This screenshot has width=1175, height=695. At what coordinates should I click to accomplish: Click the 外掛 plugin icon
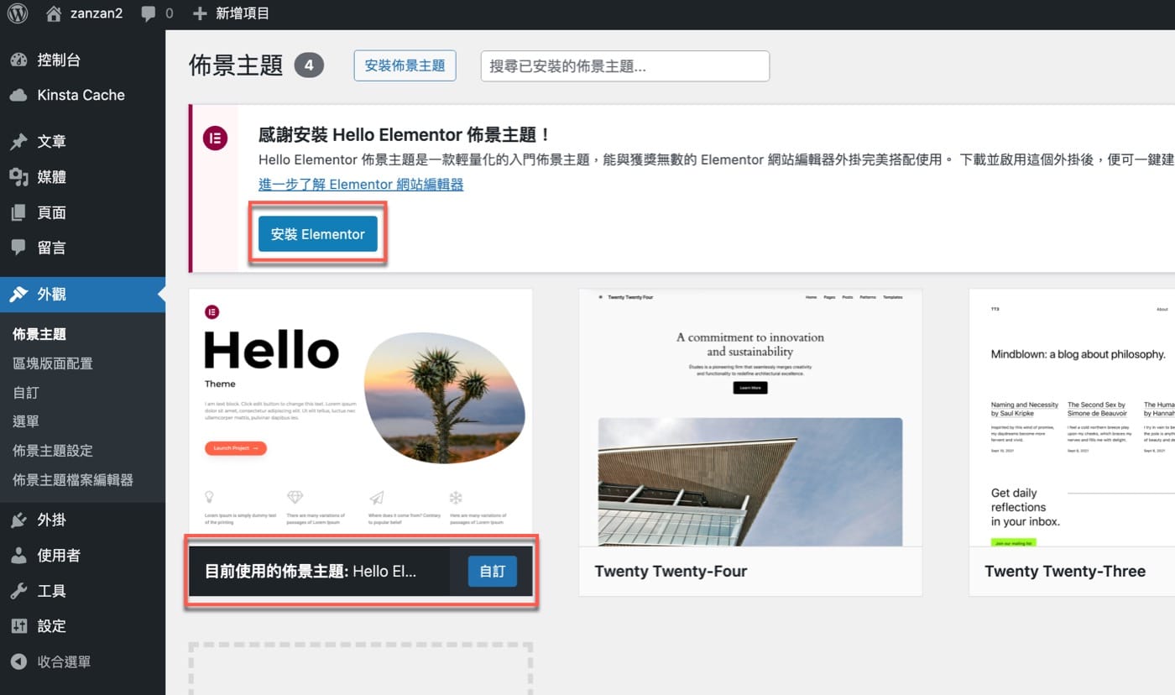pos(18,520)
